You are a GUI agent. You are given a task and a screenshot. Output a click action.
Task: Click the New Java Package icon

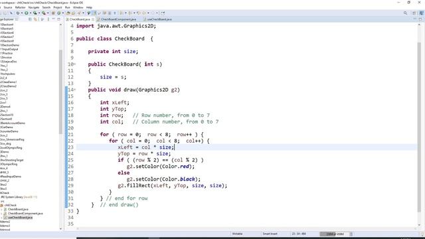(x=53, y=13)
